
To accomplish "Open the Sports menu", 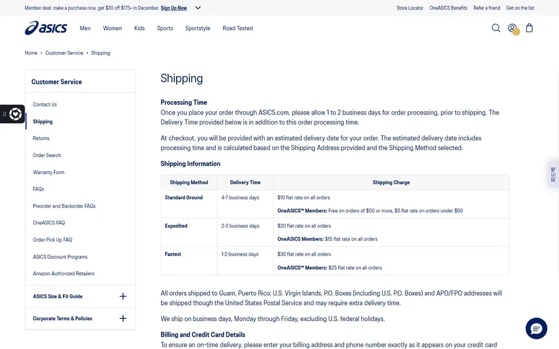I will point(165,28).
